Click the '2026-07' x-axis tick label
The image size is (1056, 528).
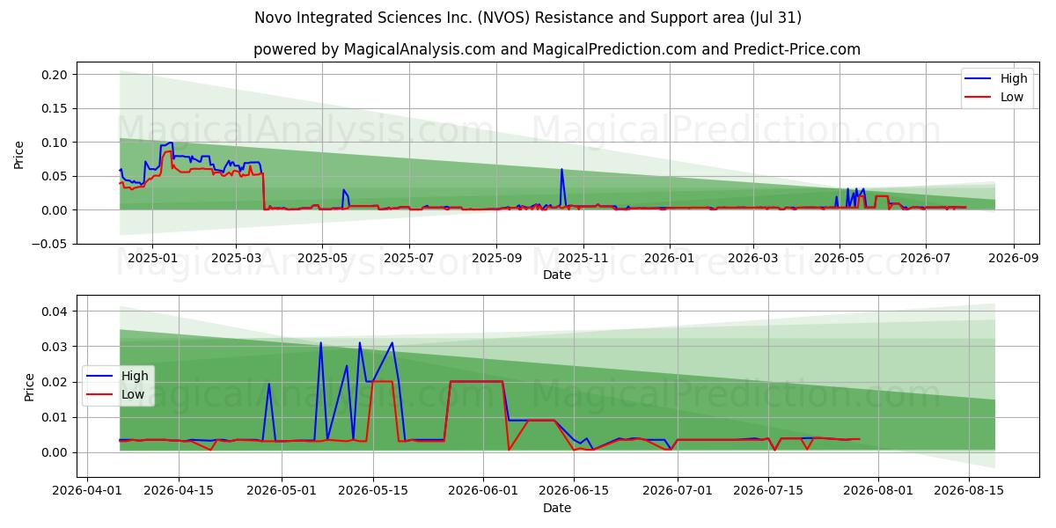point(925,259)
